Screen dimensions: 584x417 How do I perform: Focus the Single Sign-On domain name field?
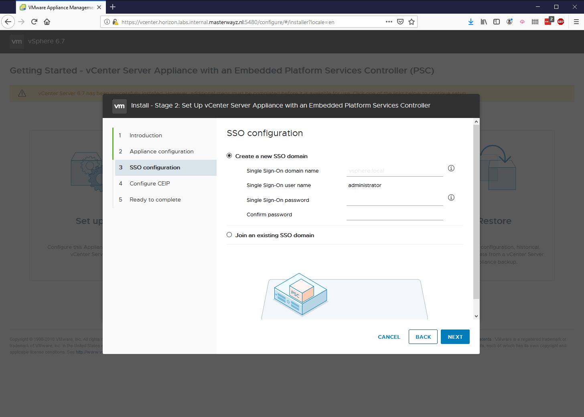click(x=395, y=171)
